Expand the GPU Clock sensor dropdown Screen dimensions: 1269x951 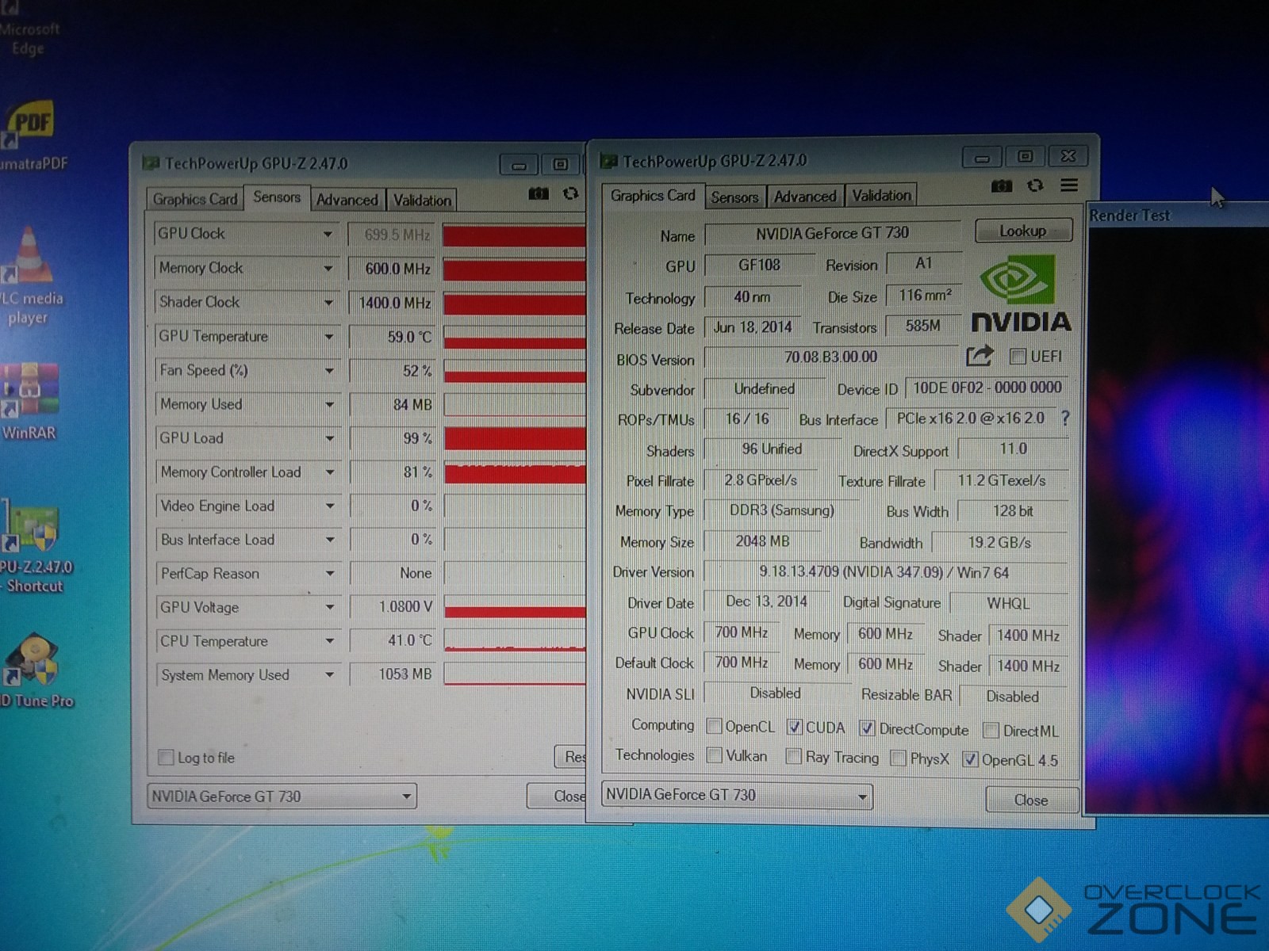pyautogui.click(x=328, y=235)
